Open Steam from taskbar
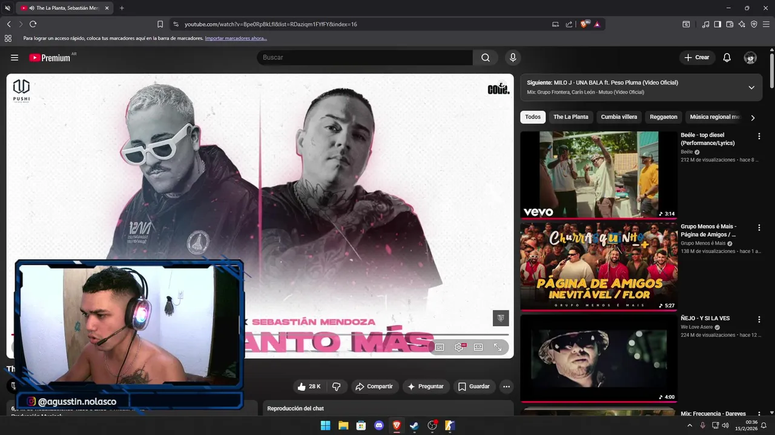The image size is (775, 435). click(414, 426)
